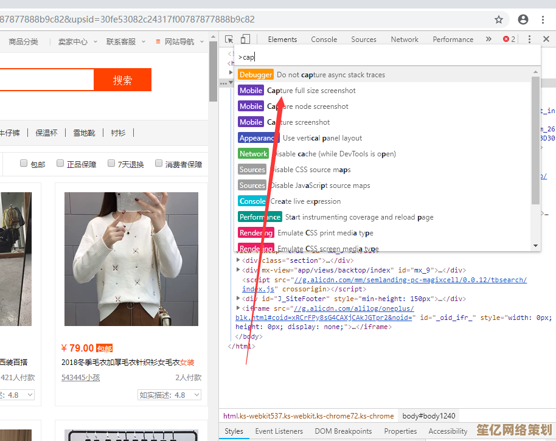Bookmark this page with the star icon
The width and height of the screenshot is (556, 441).
click(499, 19)
